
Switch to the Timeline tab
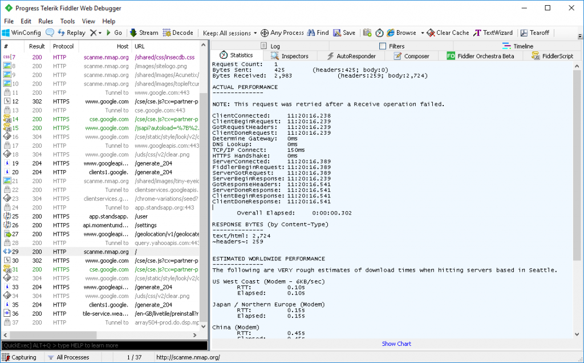pyautogui.click(x=518, y=46)
